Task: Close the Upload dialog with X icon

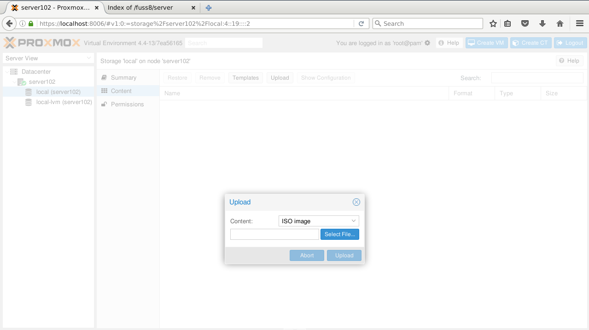Action: 356,202
